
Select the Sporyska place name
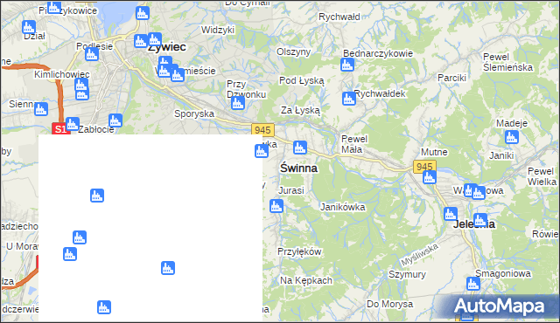click(x=194, y=114)
